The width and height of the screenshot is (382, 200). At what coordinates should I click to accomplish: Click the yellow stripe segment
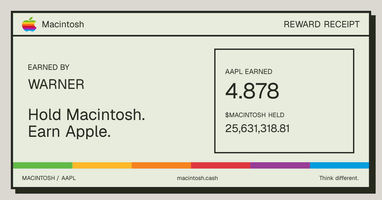102,165
